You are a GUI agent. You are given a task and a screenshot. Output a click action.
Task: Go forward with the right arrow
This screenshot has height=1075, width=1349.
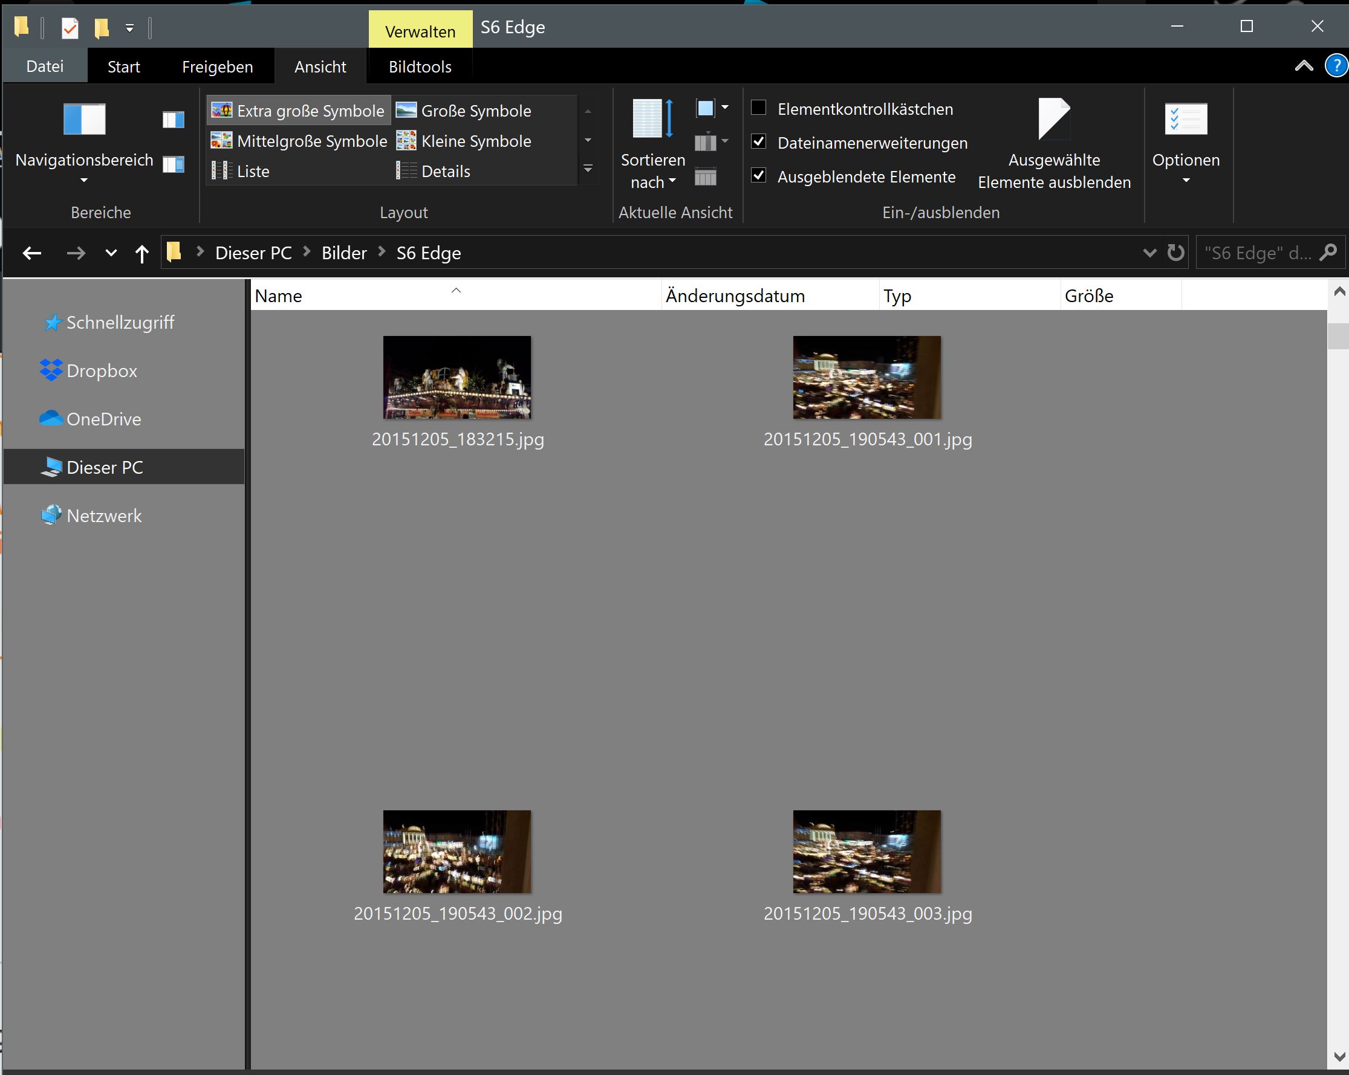[76, 253]
